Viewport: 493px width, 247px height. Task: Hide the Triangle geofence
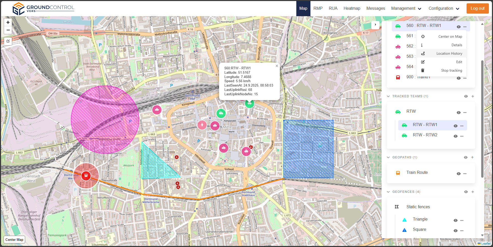point(455,221)
